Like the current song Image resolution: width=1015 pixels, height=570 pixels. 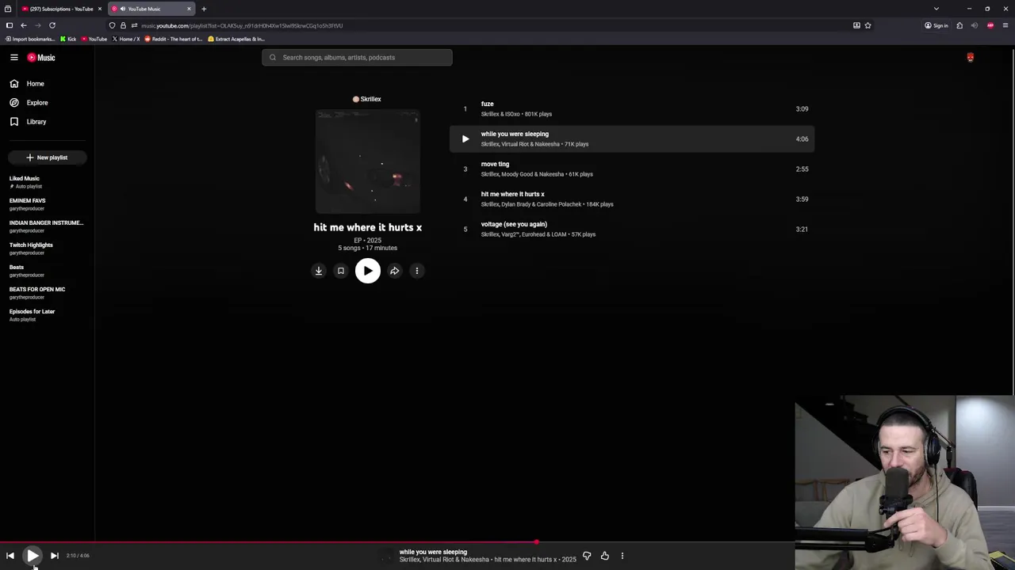tap(605, 556)
